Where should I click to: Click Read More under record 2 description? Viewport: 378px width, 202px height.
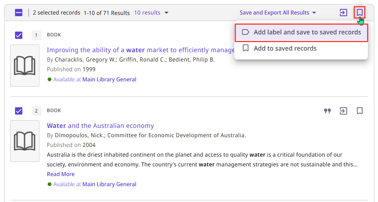[61, 174]
